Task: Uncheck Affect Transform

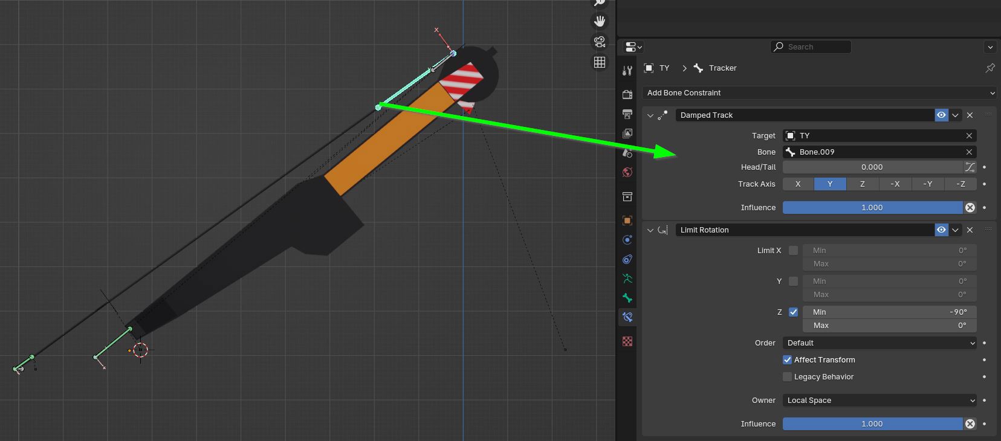Action: coord(787,359)
